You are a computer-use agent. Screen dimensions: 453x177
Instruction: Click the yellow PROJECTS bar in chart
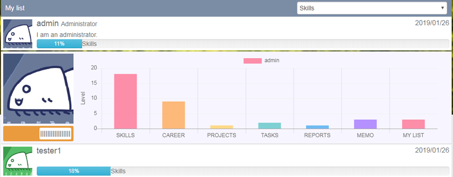point(221,127)
